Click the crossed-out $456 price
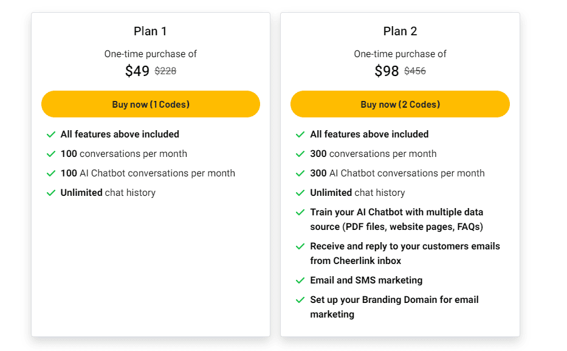Viewport: 567px width, 351px height. coord(414,71)
